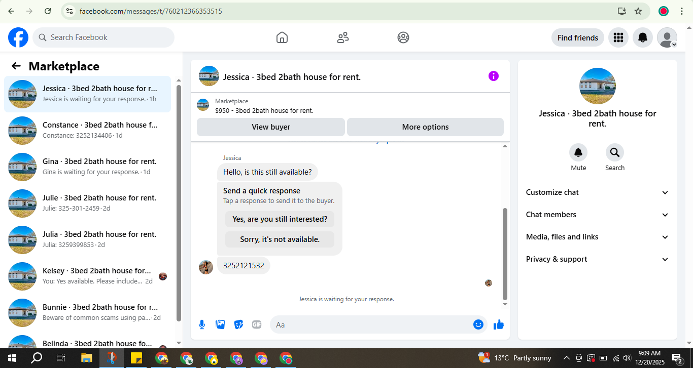
Task: Click the sender avatar beside 3252121532
Action: tap(206, 267)
